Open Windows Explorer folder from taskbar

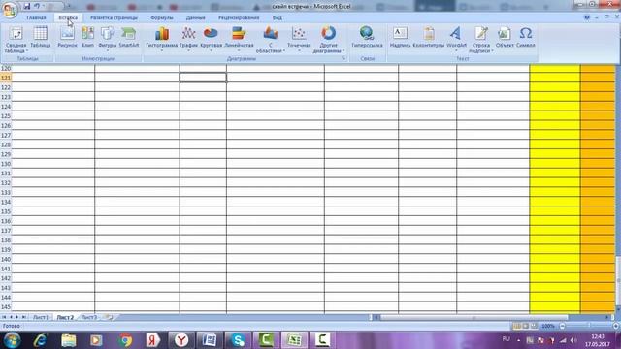pos(69,340)
